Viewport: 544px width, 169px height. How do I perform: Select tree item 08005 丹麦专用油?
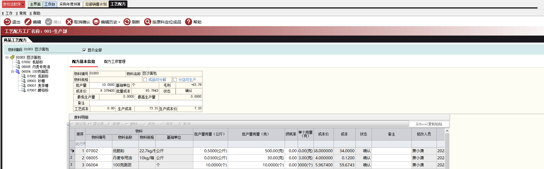click(35, 67)
